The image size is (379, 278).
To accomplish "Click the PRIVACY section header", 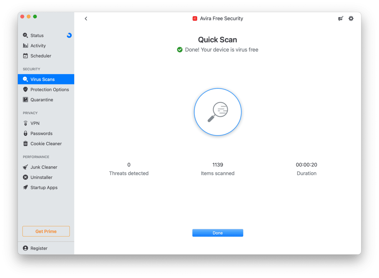I will pos(30,113).
